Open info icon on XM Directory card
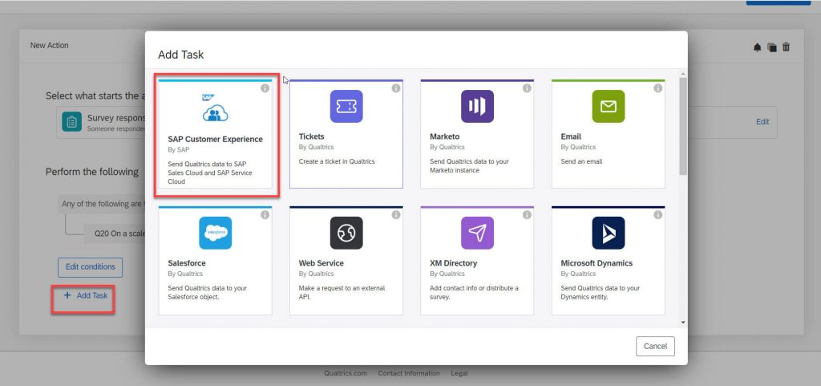821x386 pixels. coord(527,215)
